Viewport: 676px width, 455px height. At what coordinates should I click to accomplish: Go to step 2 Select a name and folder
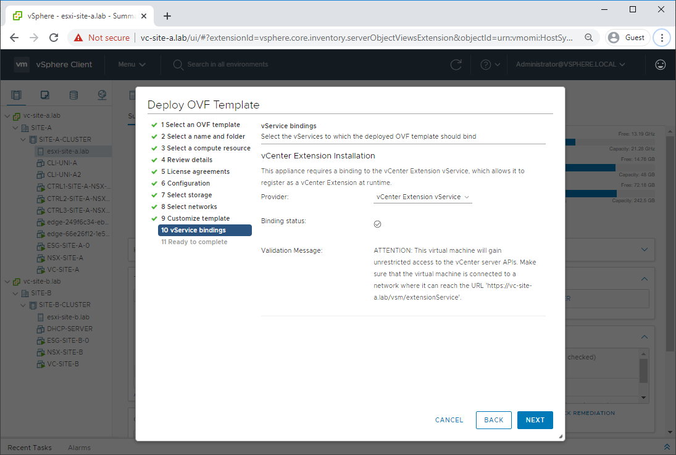point(203,136)
